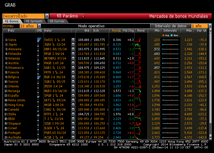The image size is (214, 153).
Task: Click the Intervalo column header
Action: coord(170,31)
